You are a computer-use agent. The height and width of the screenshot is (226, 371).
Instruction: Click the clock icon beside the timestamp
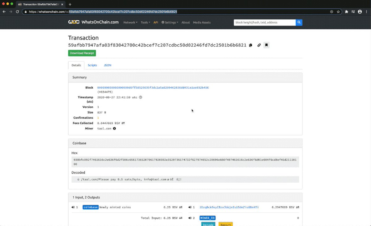(140, 97)
